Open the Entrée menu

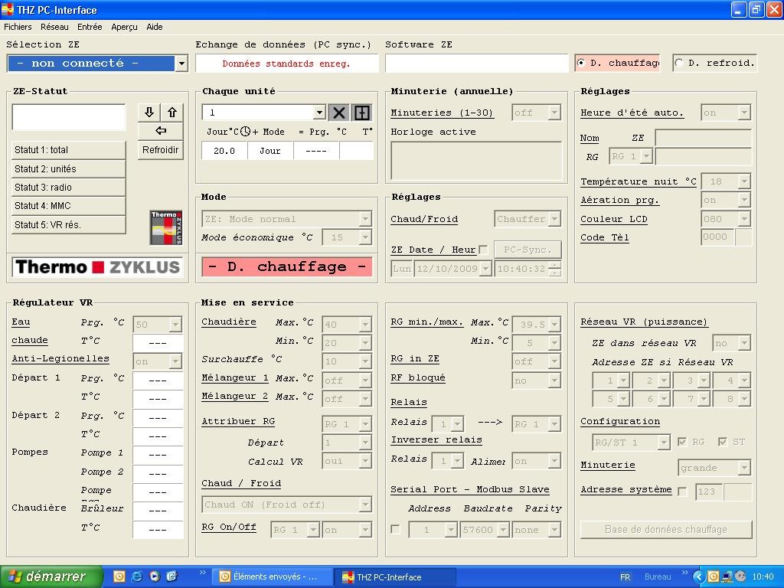(x=90, y=27)
